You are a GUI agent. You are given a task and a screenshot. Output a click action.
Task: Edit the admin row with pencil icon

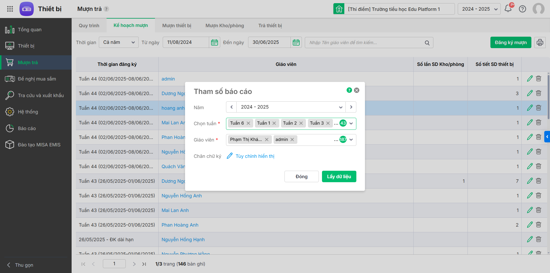(530, 79)
